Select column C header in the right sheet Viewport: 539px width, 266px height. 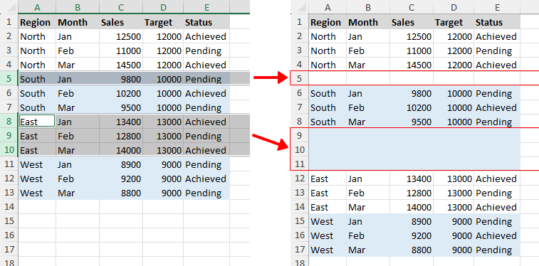coord(412,7)
